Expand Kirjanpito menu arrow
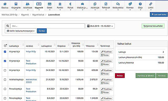 16,10
